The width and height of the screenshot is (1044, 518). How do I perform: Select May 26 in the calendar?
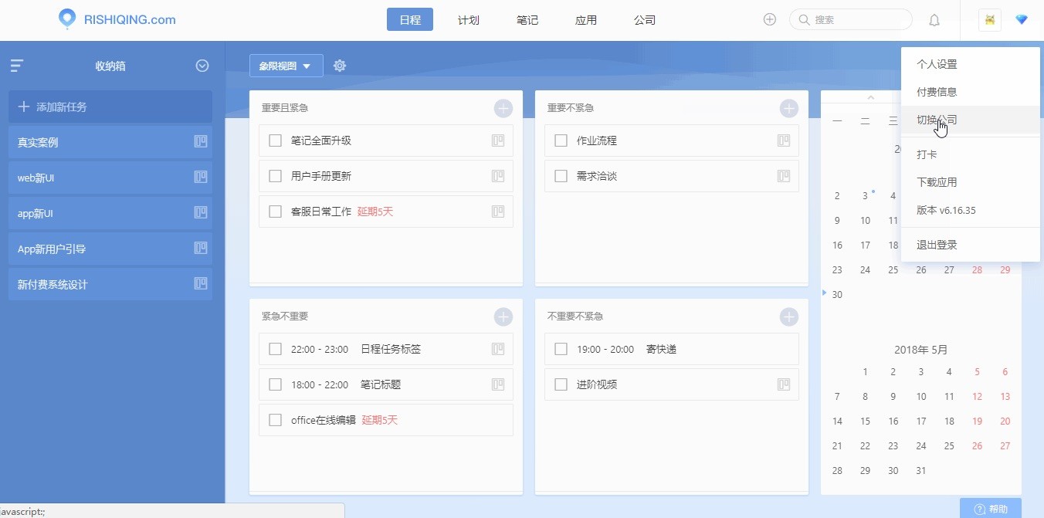[977, 446]
